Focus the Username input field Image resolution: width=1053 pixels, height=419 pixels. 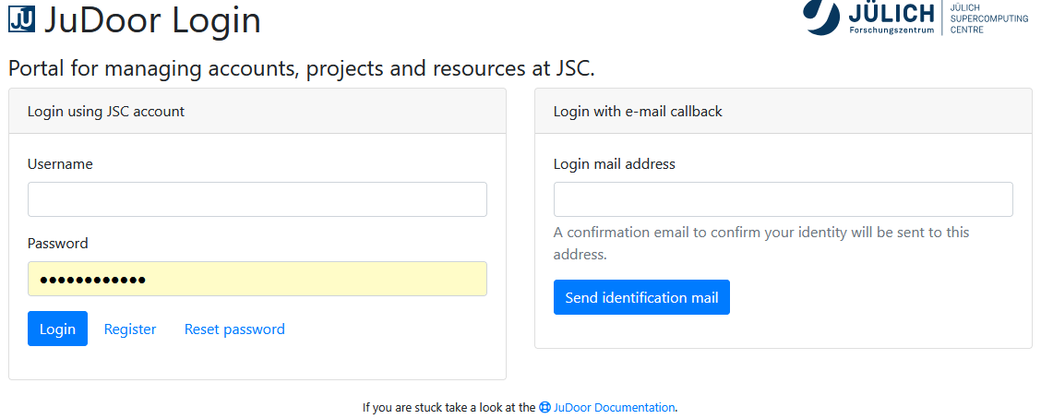point(257,199)
